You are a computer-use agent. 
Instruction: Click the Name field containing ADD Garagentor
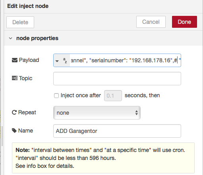coord(117,131)
